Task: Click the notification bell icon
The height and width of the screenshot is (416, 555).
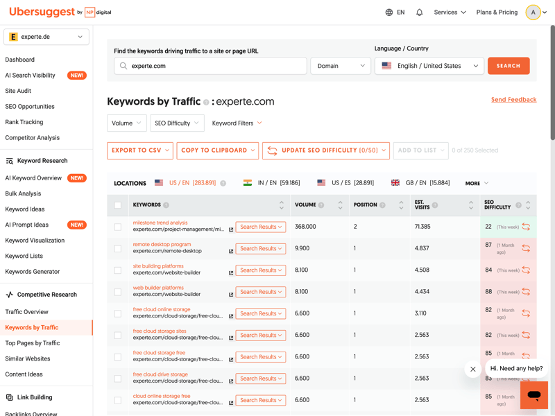Action: pyautogui.click(x=419, y=12)
